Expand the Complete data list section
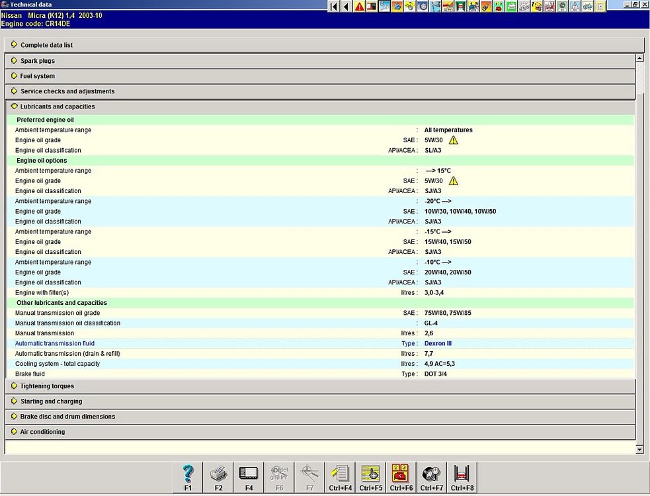This screenshot has width=650, height=496. click(x=325, y=45)
